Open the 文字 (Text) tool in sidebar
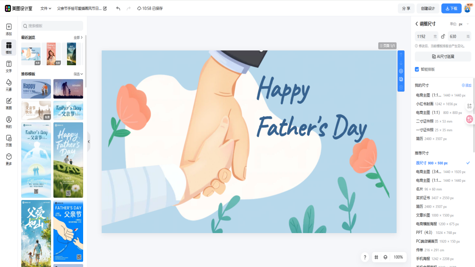Image resolution: width=475 pixels, height=267 pixels. (x=8, y=67)
